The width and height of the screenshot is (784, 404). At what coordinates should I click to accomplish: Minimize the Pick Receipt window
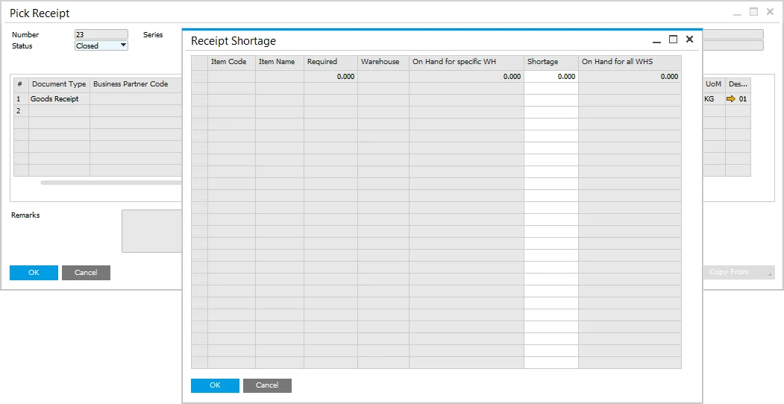point(737,13)
